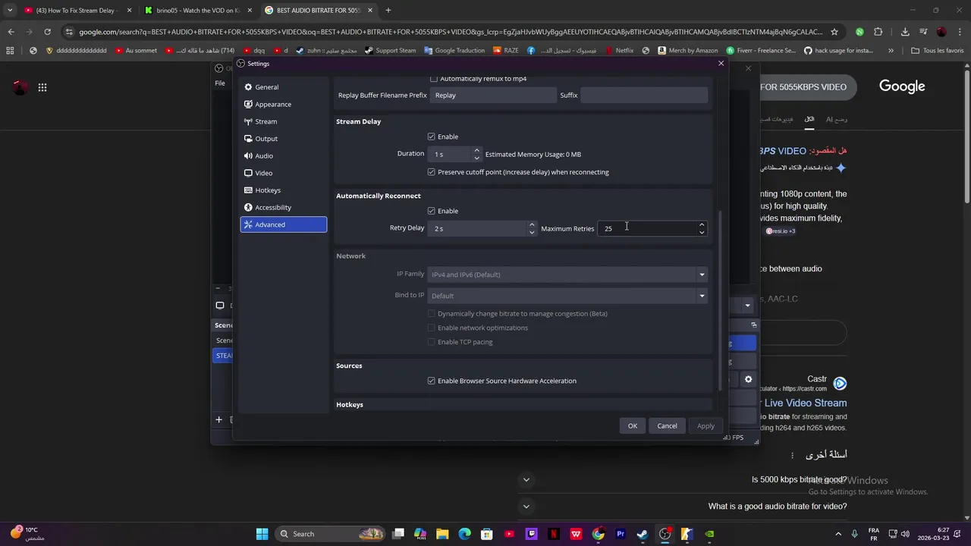Open new Chrome tab
Image resolution: width=971 pixels, height=546 pixels.
coord(388,11)
